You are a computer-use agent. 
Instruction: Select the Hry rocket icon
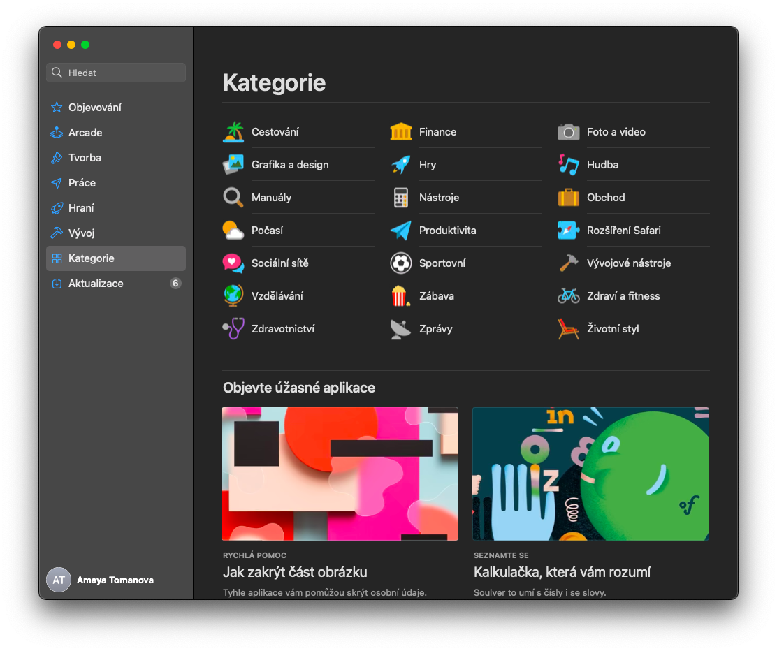coord(400,165)
